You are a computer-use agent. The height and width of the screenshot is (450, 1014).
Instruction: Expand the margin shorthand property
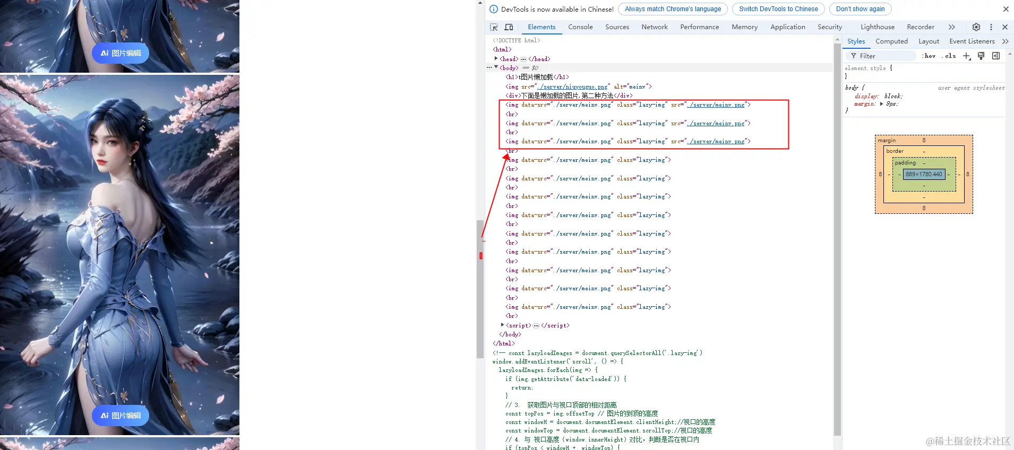(x=882, y=104)
